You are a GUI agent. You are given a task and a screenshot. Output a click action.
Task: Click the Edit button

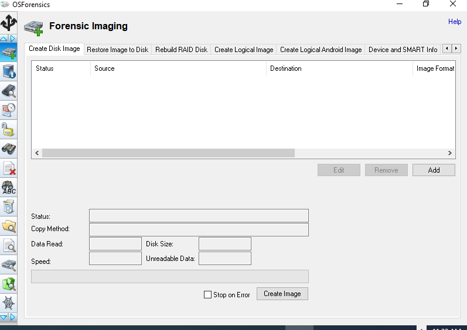pyautogui.click(x=339, y=170)
